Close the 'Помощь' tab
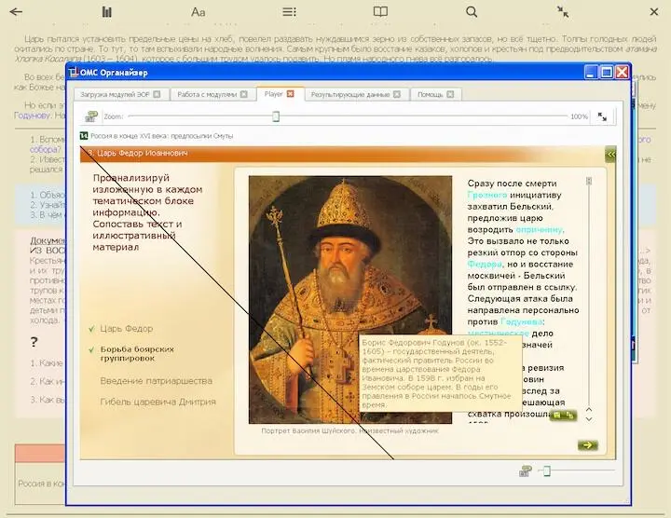 coord(450,94)
